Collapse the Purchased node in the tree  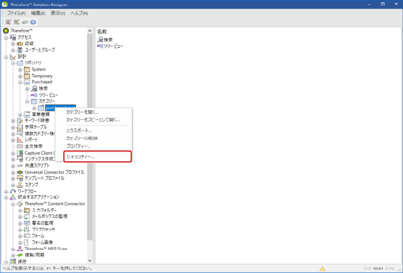[x=20, y=82]
